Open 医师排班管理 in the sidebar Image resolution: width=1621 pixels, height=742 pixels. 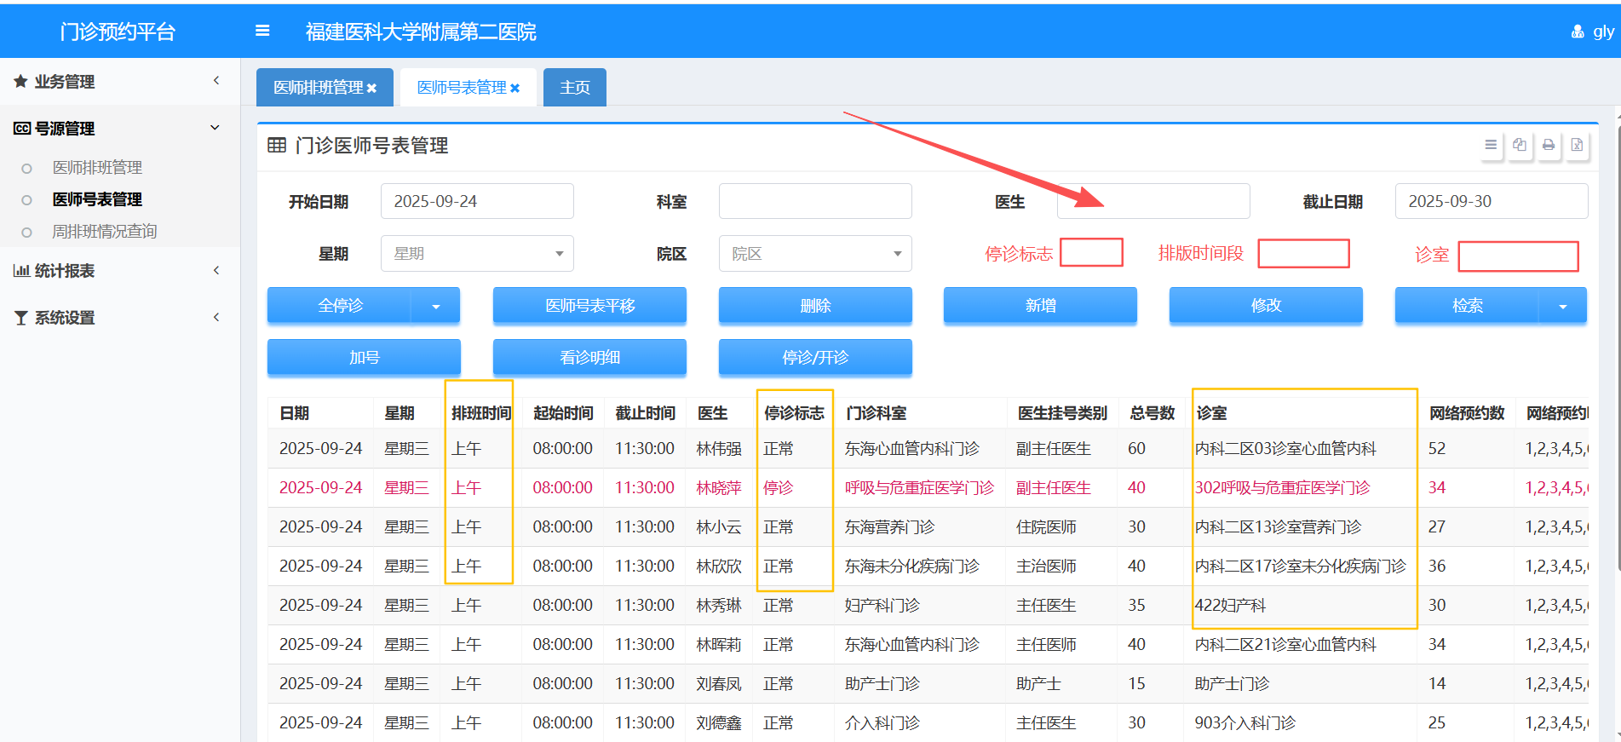(97, 168)
